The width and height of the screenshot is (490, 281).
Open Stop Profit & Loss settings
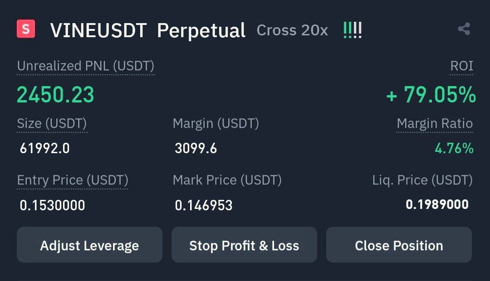point(244,245)
